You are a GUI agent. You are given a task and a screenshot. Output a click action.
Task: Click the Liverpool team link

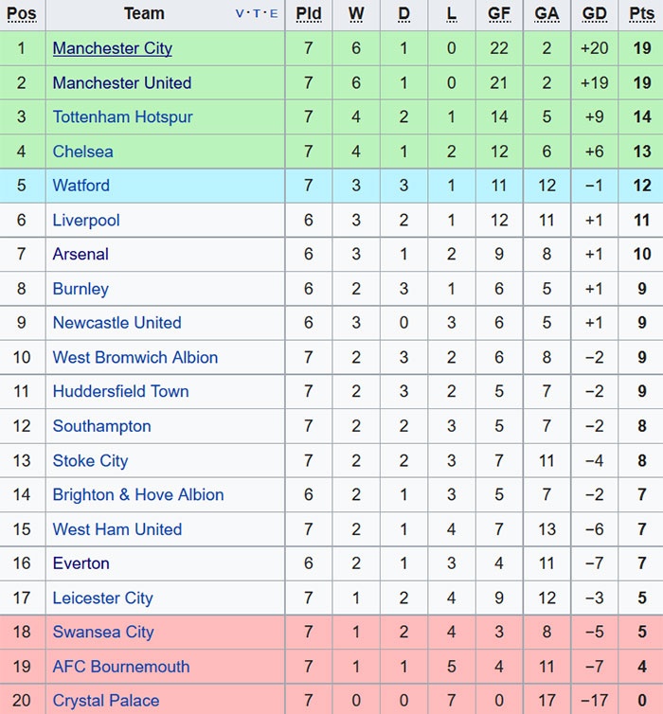coord(86,220)
